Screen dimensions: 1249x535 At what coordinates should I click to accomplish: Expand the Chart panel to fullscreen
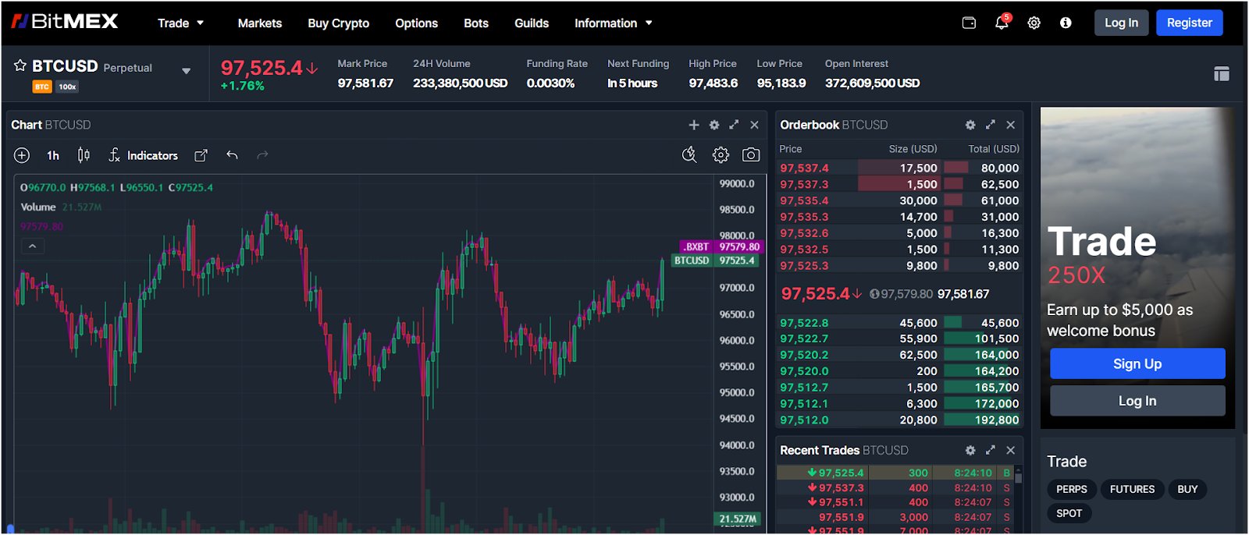[734, 125]
